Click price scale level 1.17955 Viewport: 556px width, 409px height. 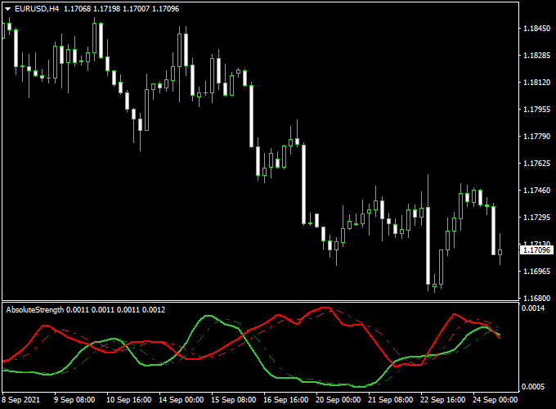pyautogui.click(x=537, y=110)
